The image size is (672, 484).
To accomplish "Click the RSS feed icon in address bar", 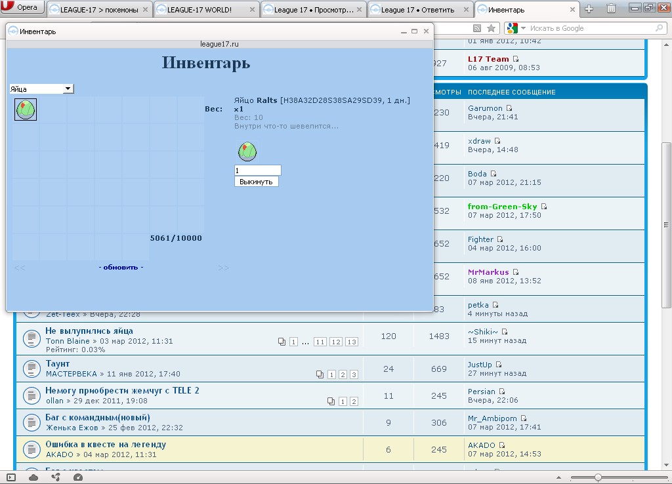I will [x=476, y=28].
